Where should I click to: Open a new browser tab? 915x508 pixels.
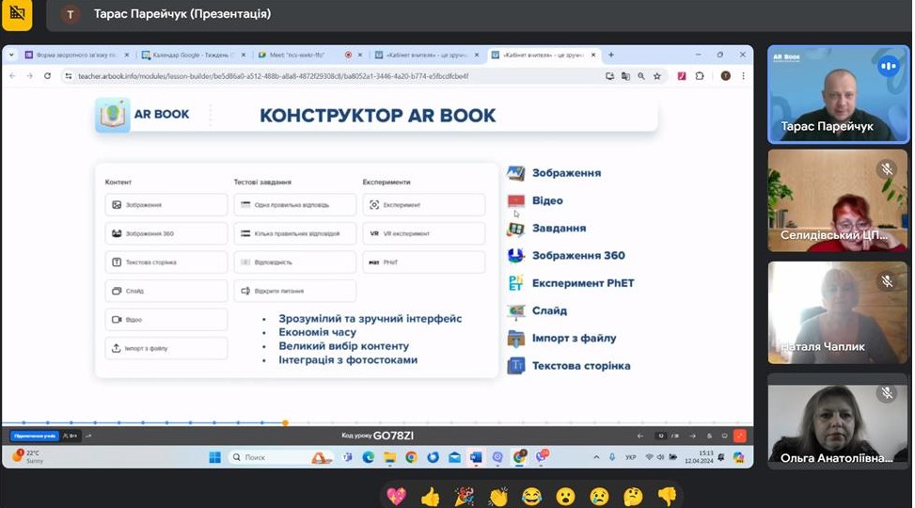[611, 55]
